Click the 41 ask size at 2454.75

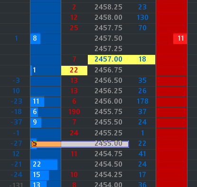click(142, 154)
